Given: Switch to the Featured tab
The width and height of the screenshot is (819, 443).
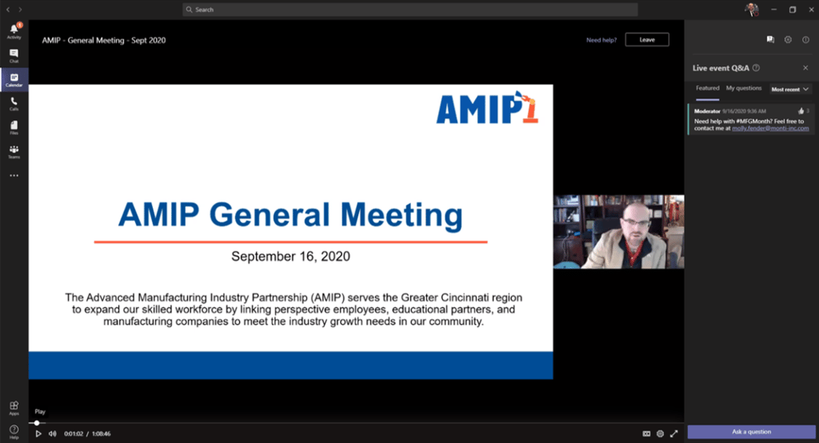Looking at the screenshot, I should click(707, 88).
